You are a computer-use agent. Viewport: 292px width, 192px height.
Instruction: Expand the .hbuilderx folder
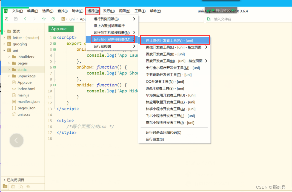tap(9, 57)
